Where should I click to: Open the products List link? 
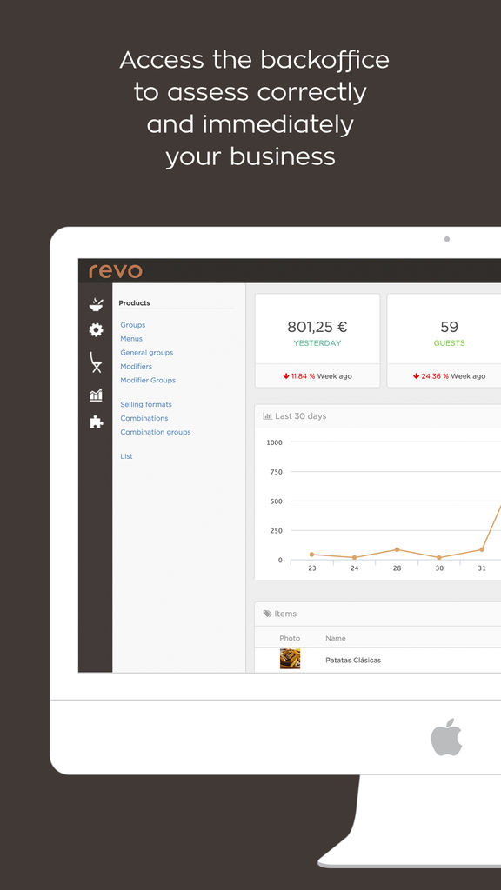click(126, 456)
